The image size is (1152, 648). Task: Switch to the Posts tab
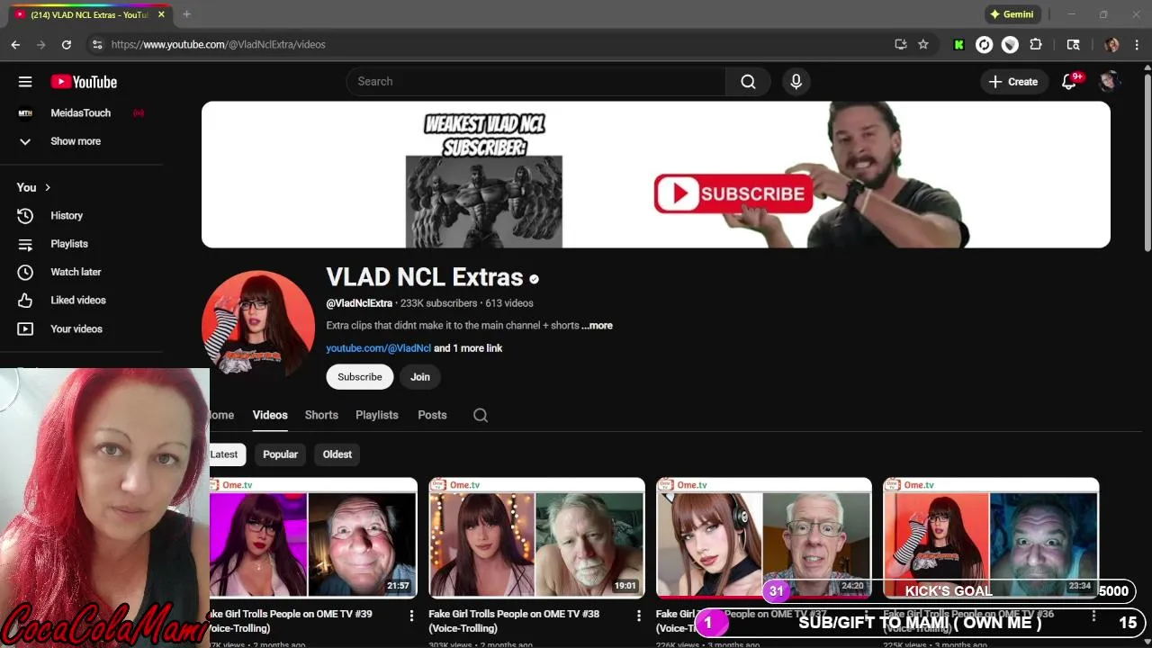pyautogui.click(x=432, y=415)
